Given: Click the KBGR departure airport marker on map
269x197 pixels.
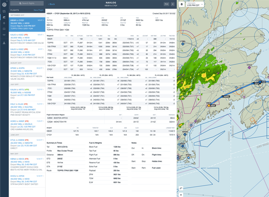Looking at the screenshot, I should tap(209, 105).
